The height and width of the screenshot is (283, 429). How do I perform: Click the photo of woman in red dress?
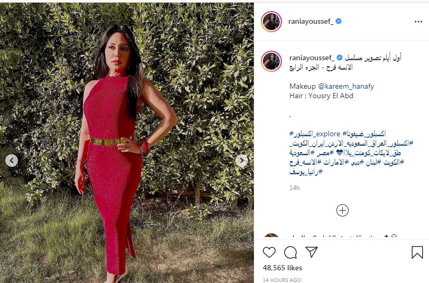coord(127,143)
